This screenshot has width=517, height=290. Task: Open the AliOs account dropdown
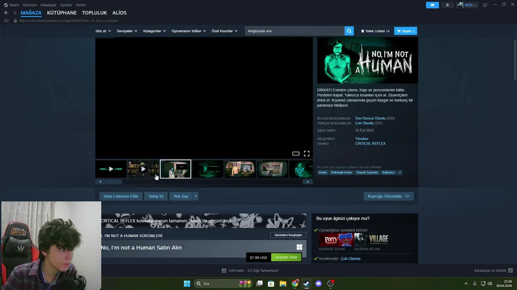point(467,5)
